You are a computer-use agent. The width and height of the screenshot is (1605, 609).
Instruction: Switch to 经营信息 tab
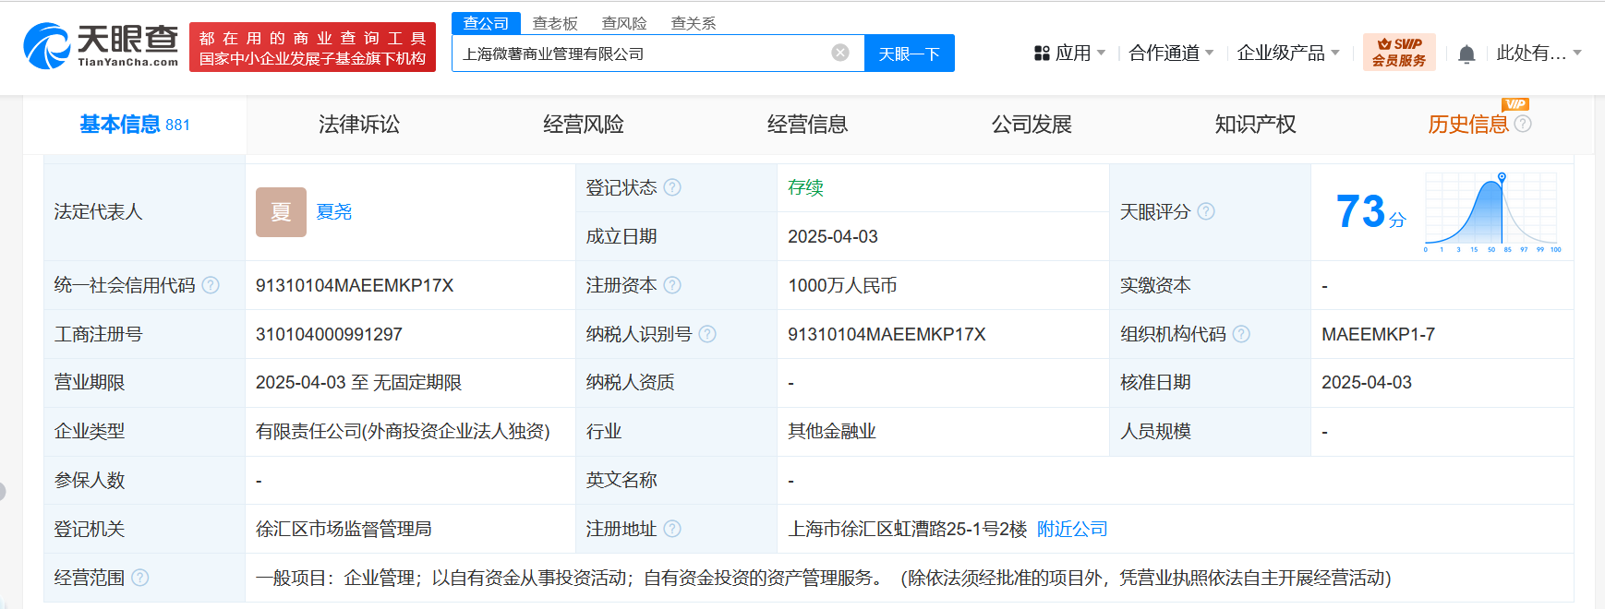[808, 125]
